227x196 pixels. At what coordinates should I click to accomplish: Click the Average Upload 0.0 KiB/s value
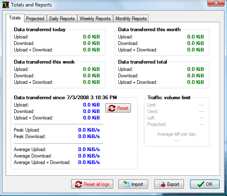point(89,149)
